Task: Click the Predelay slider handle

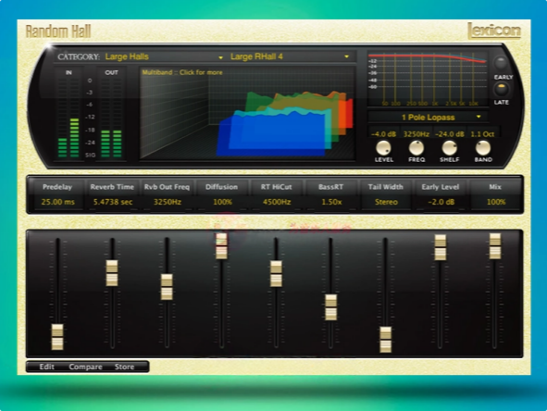Action: (57, 337)
